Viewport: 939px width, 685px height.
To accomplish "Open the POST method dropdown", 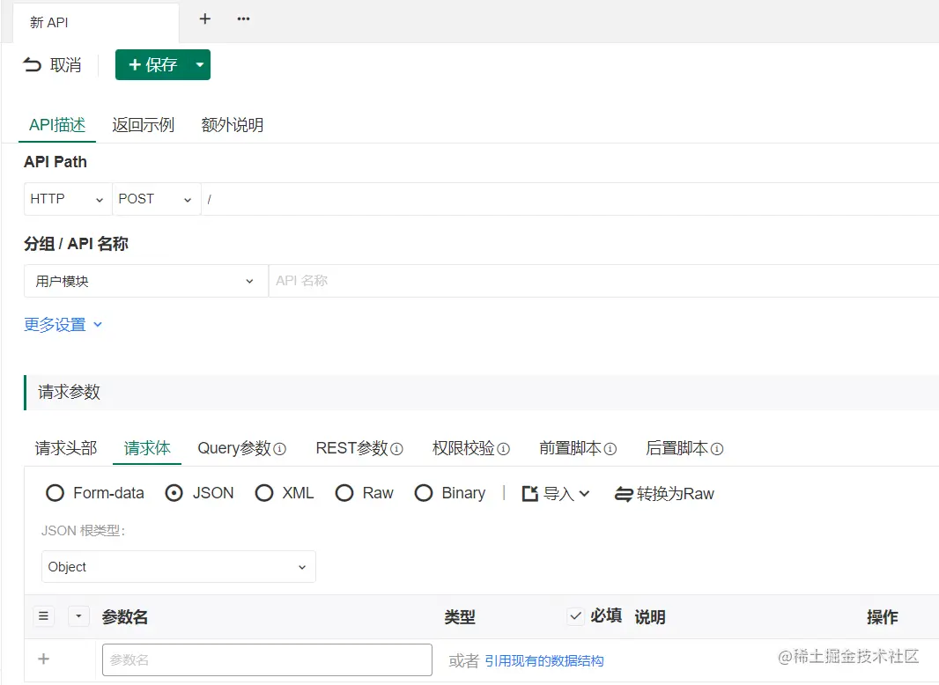I will [156, 199].
